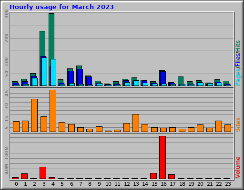Screen dimensions: 244x190
Task: Click the orange Sites bar at hour 22
Action: pyautogui.click(x=219, y=126)
